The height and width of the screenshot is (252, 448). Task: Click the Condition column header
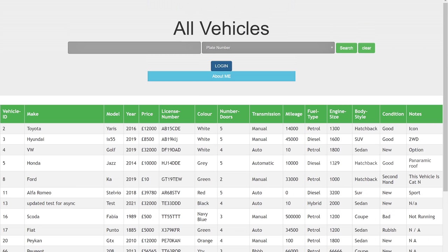pyautogui.click(x=393, y=114)
